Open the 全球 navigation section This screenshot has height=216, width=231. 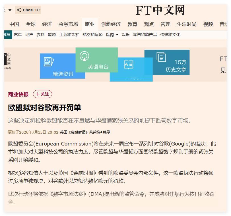click(x=31, y=24)
